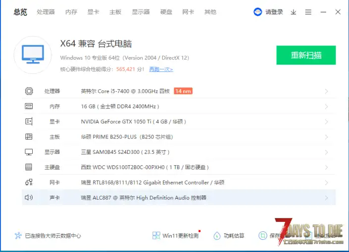Click the processor (处理器) row icon
This screenshot has height=252, width=349.
[29, 91]
